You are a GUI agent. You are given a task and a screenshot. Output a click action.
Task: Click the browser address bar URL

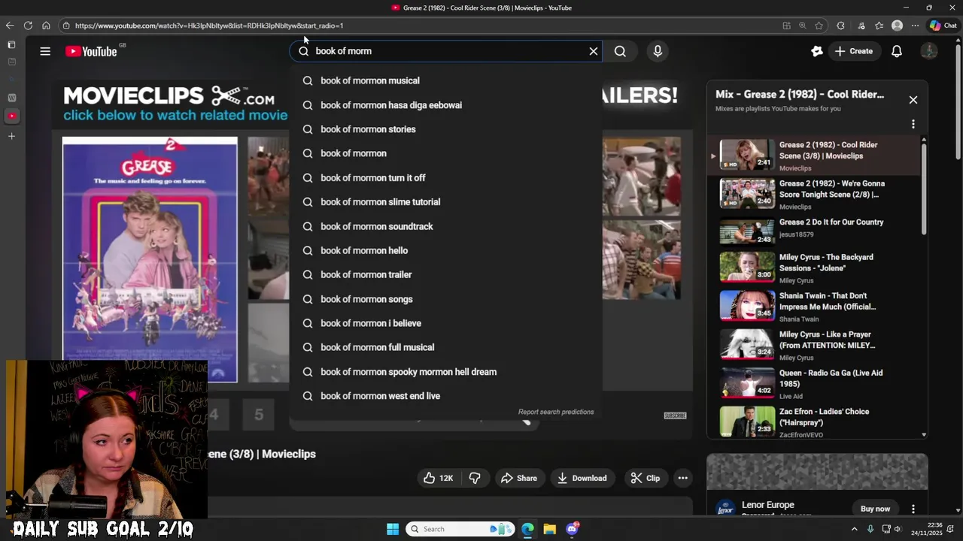point(209,26)
